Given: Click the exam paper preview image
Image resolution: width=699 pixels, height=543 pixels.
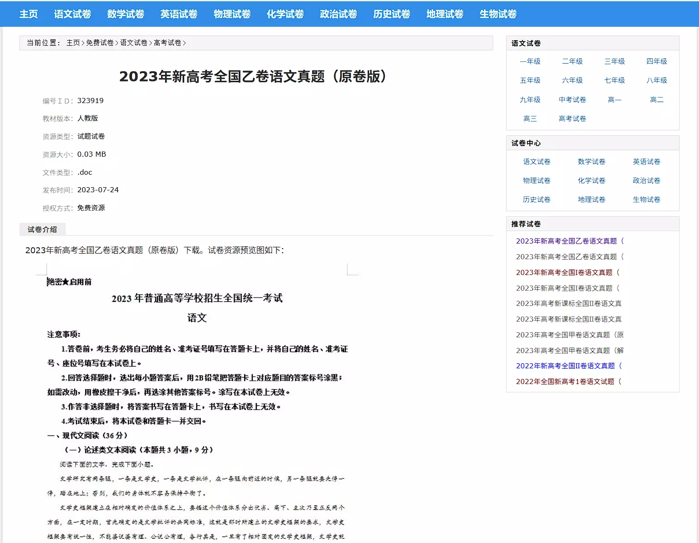Looking at the screenshot, I should [197, 402].
